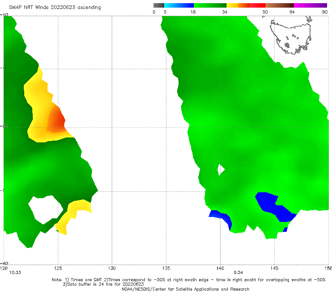Image resolution: width=332 pixels, height=292 pixels.
Task: Click the small white diamond gap in the right swath
Action: point(221,170)
